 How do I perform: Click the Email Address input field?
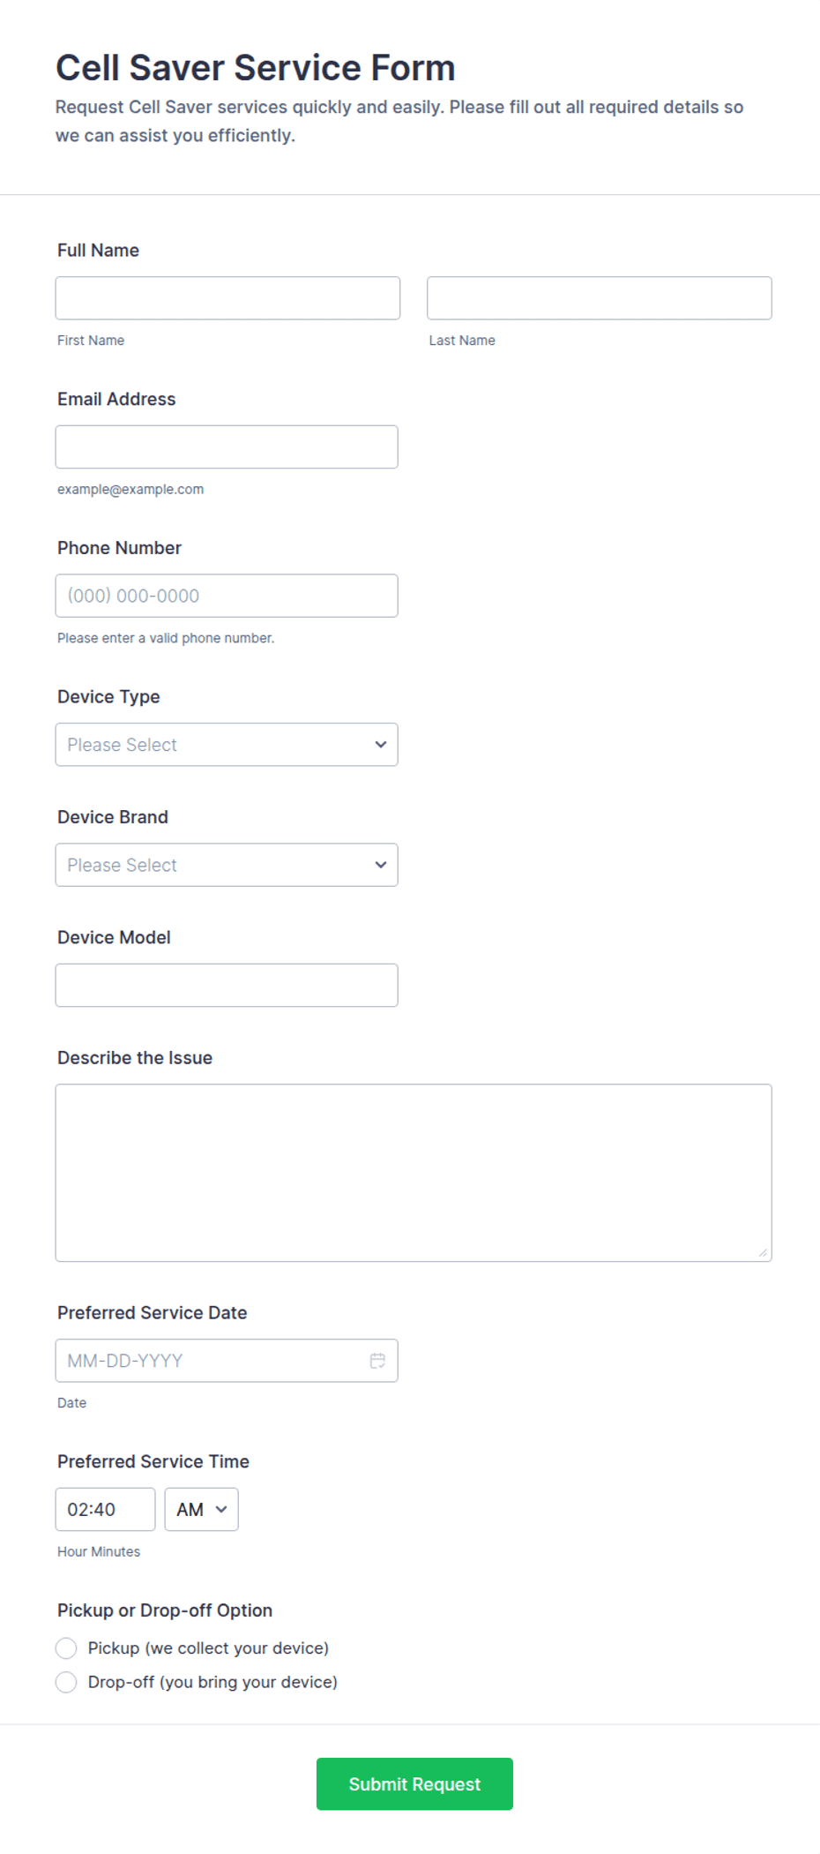227,447
